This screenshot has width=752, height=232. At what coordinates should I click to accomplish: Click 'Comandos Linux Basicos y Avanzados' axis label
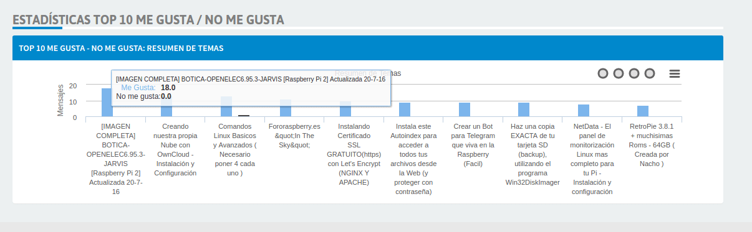pyautogui.click(x=234, y=149)
